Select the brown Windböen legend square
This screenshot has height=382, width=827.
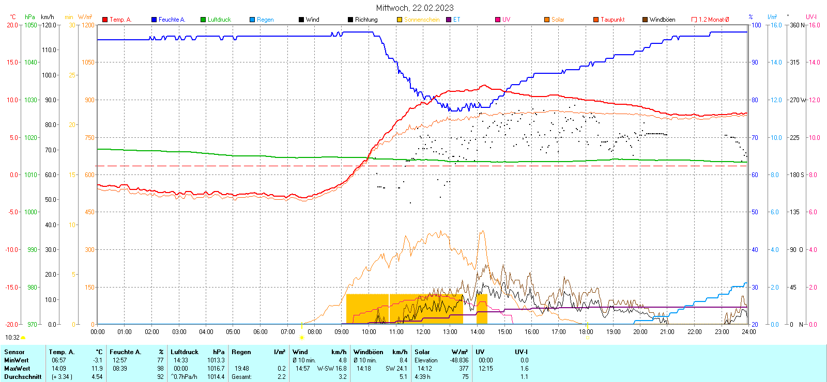click(x=645, y=20)
